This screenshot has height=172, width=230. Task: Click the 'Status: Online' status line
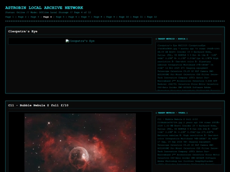[x=48, y=12]
